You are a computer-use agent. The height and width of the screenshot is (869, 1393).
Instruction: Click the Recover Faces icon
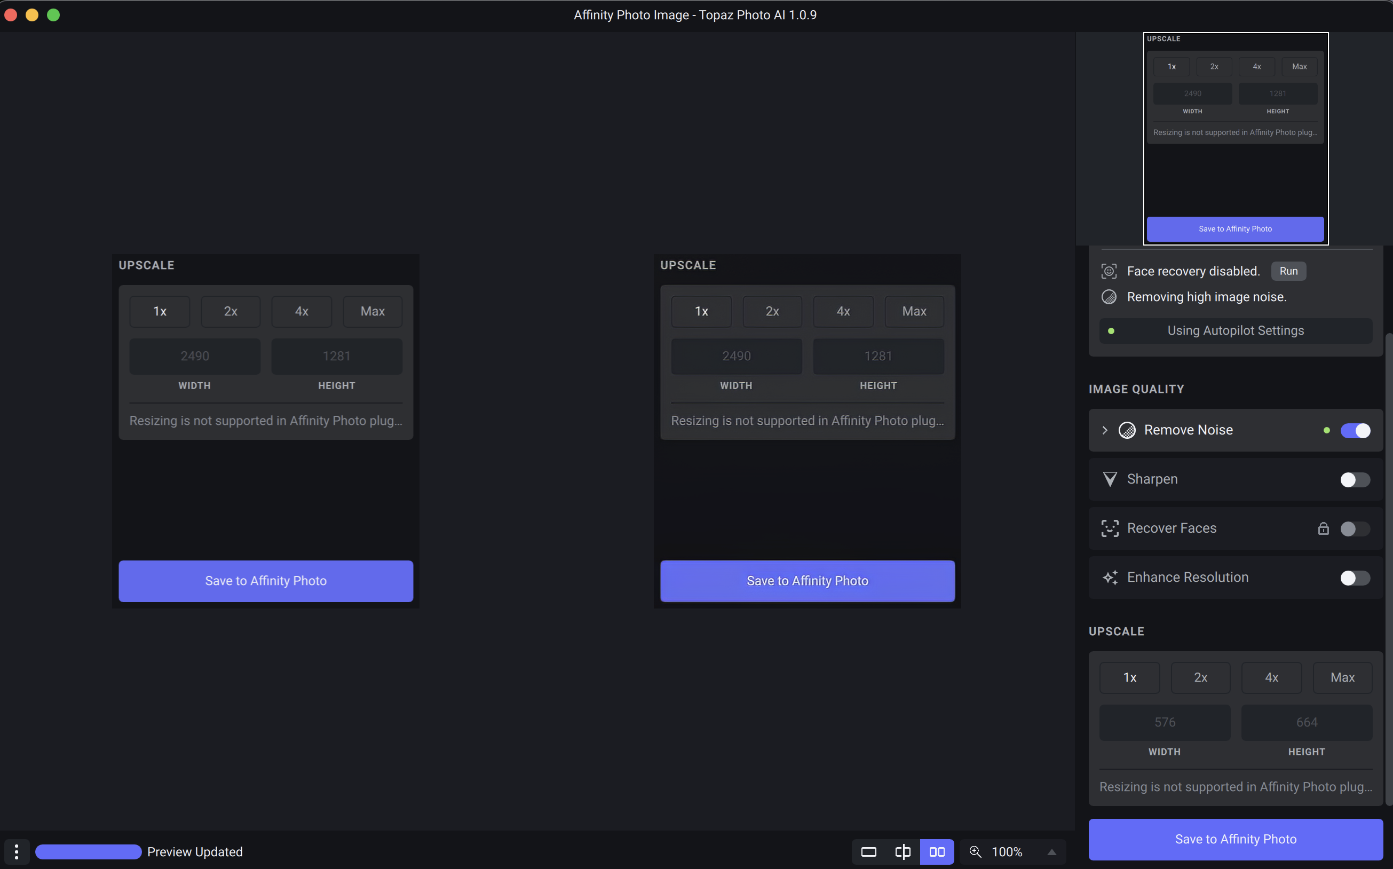click(x=1110, y=528)
